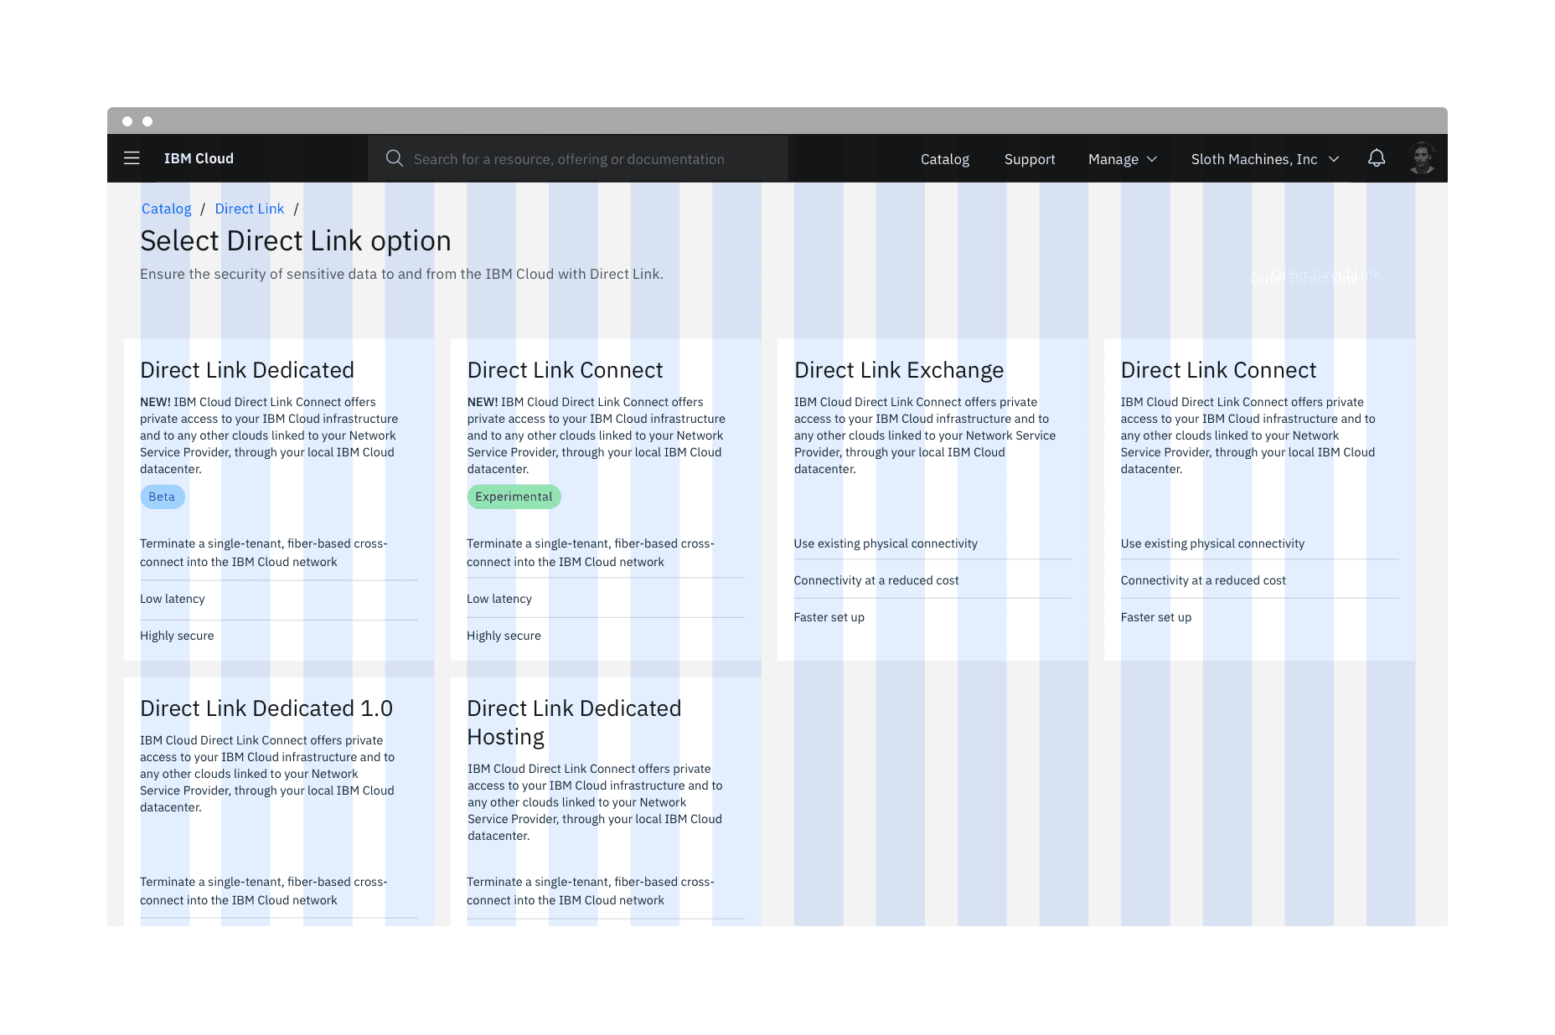The image size is (1555, 1035).
Task: Expand the Sloth Machines, Inc account dropdown
Action: point(1263,159)
